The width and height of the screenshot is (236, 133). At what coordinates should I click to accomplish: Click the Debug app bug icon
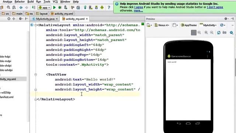(x=60, y=7)
